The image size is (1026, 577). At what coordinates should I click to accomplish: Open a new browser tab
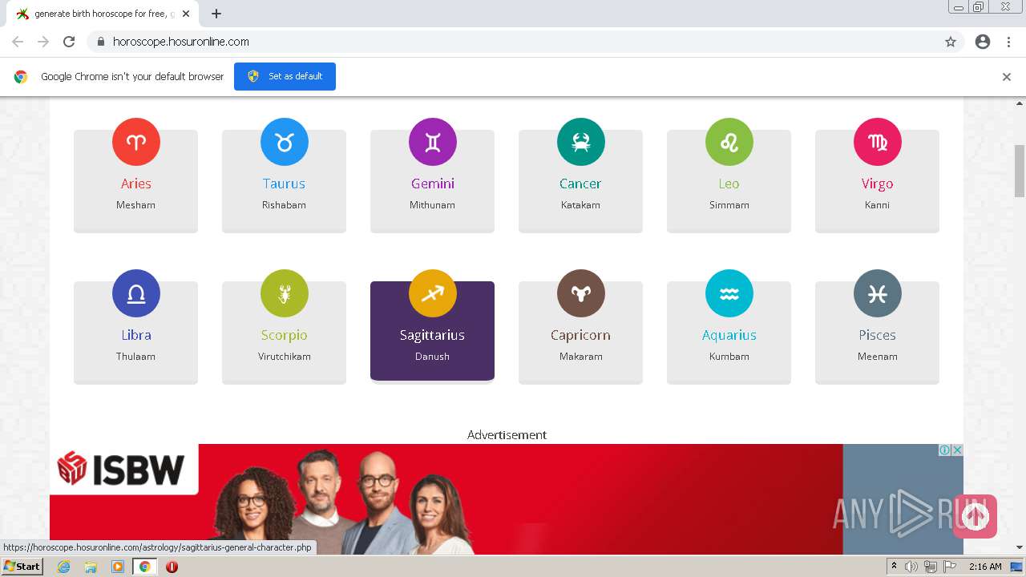point(216,14)
